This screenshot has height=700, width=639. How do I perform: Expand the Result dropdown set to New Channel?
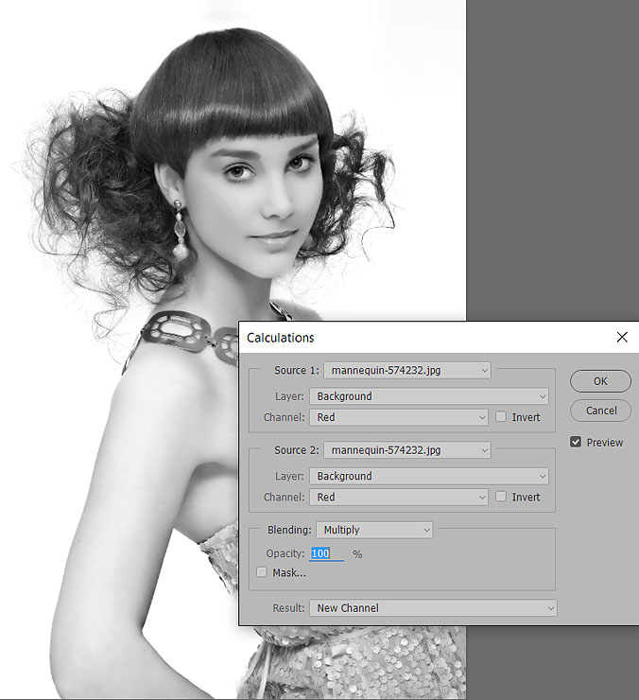tap(432, 608)
